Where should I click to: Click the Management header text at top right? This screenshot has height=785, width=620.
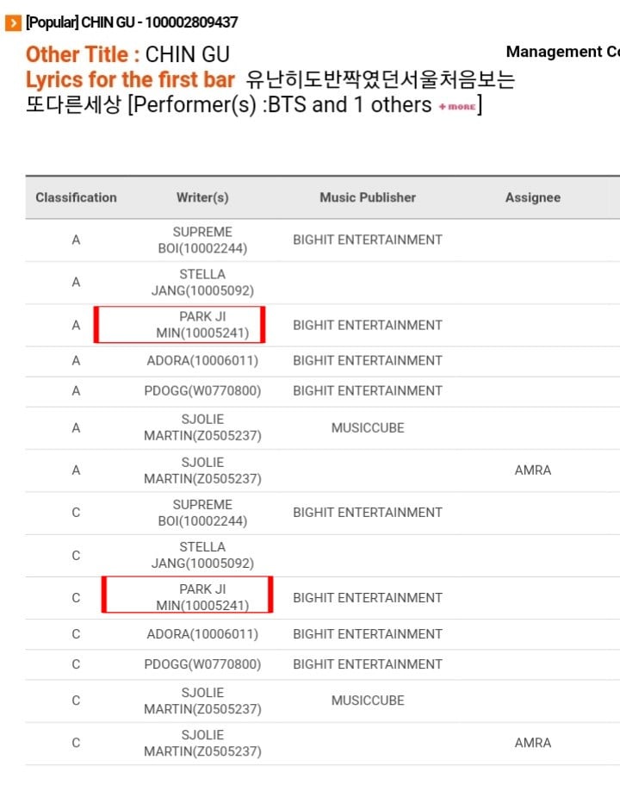click(563, 52)
